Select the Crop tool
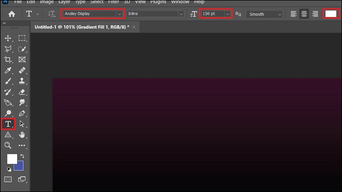 tap(8, 60)
